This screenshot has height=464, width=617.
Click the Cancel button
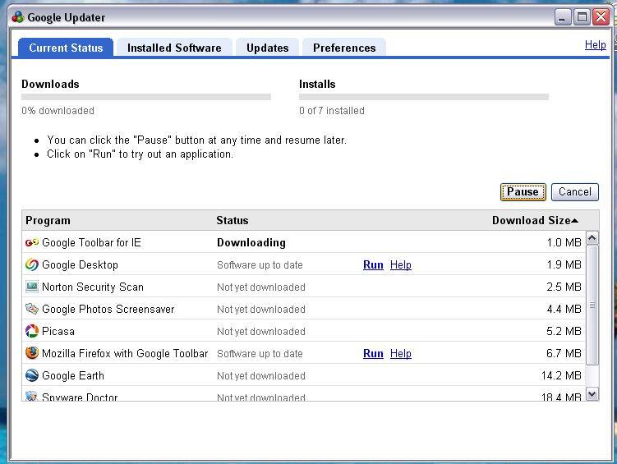pos(575,192)
